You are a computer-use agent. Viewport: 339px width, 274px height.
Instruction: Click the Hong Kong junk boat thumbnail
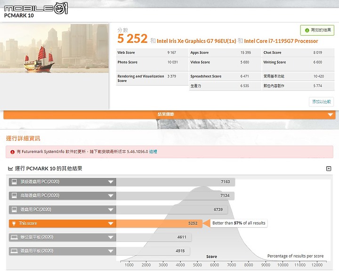(54, 48)
